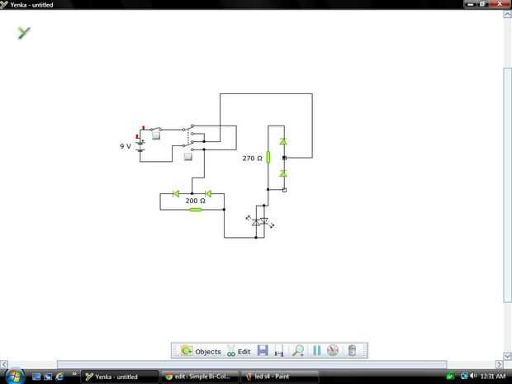Click the 270 Ω value label

click(x=252, y=159)
